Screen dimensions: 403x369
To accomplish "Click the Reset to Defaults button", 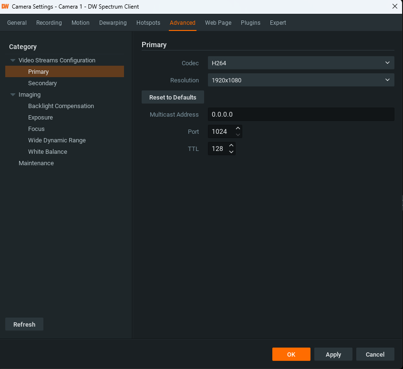I will [173, 97].
